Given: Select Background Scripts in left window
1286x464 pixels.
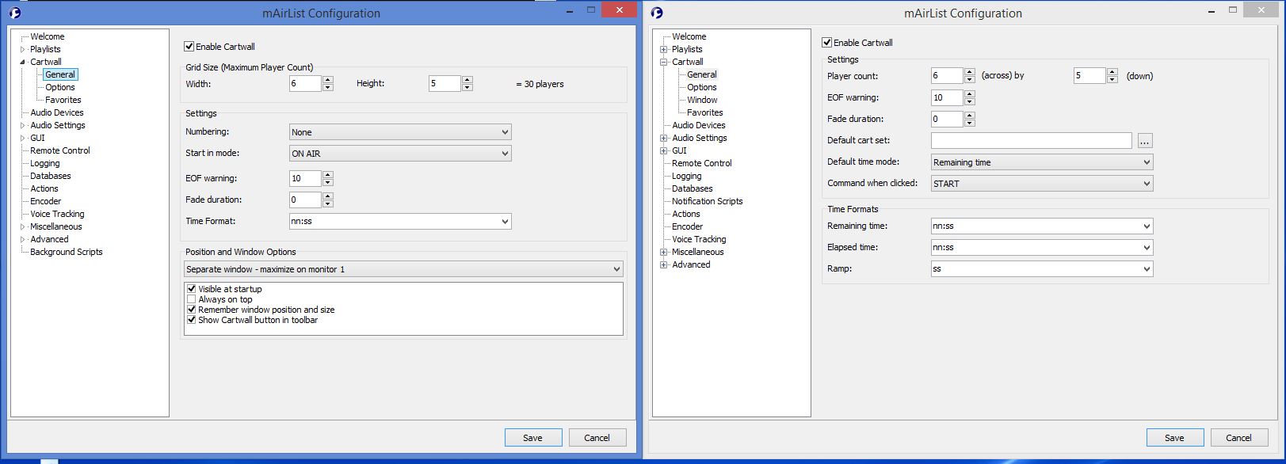Looking at the screenshot, I should 67,252.
